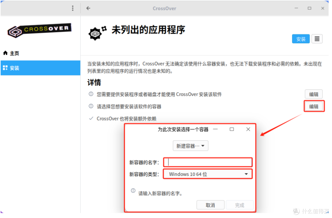Click the warning icon beside 请输入新容器的名字
Screen dimensions: 332x218
133,191
